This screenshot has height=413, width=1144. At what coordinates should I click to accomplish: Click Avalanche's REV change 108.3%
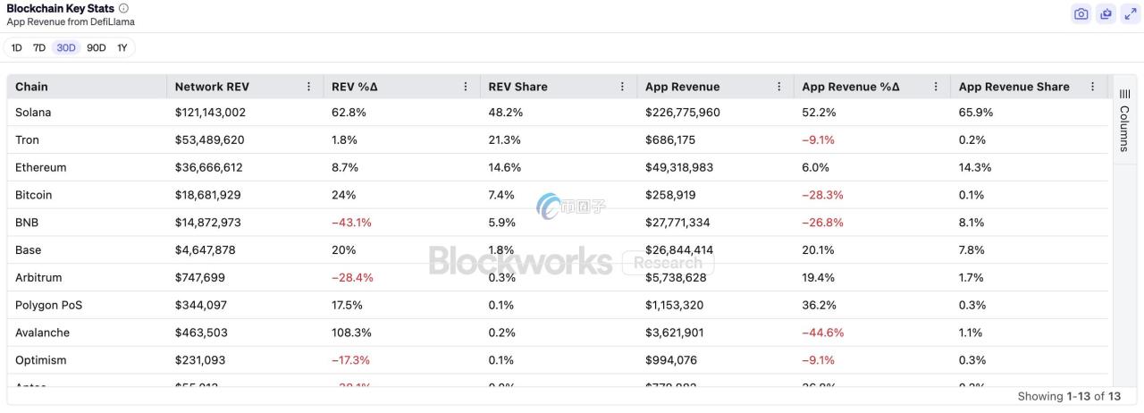(351, 333)
